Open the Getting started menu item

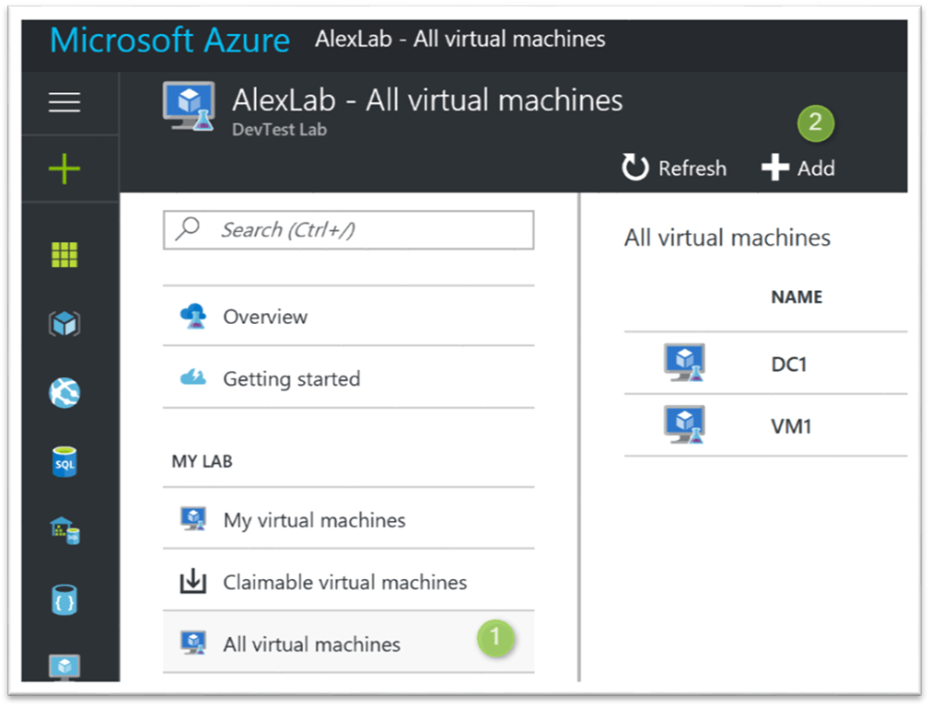click(x=349, y=377)
